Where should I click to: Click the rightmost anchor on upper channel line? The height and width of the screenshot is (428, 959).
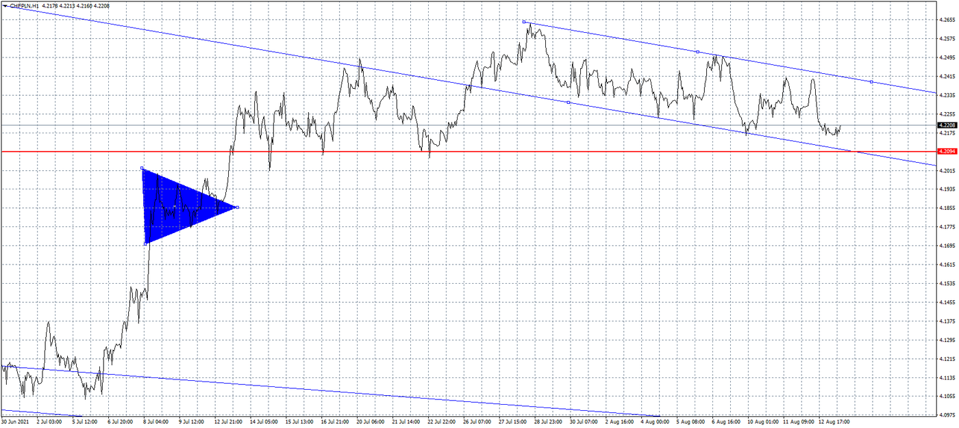tap(871, 82)
